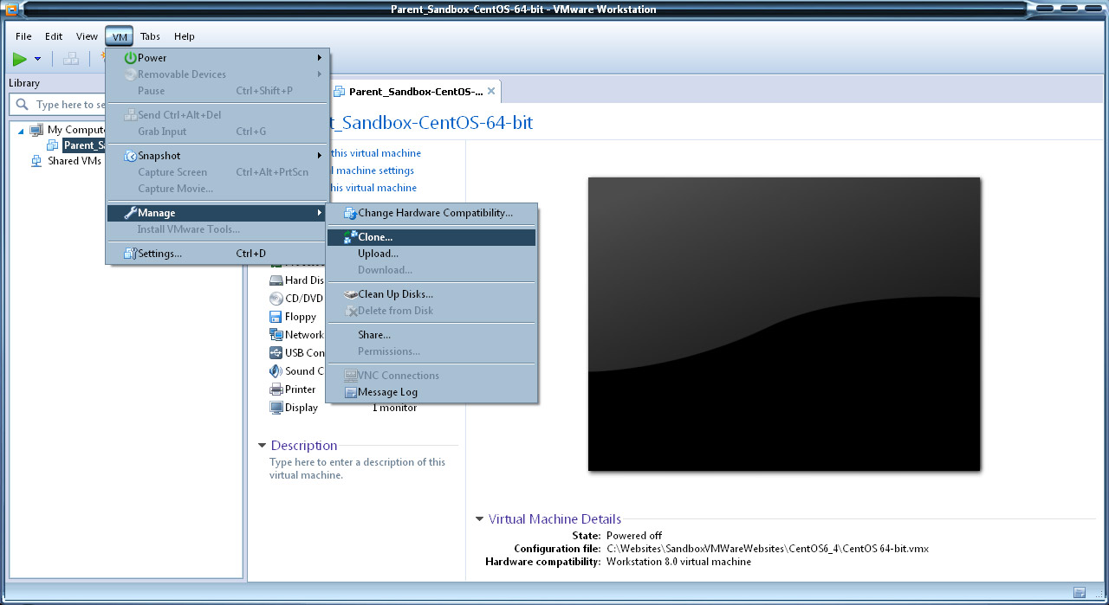
Task: Select Shared VMs in the Library
Action: coord(75,161)
